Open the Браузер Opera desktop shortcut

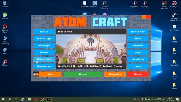tap(5, 28)
